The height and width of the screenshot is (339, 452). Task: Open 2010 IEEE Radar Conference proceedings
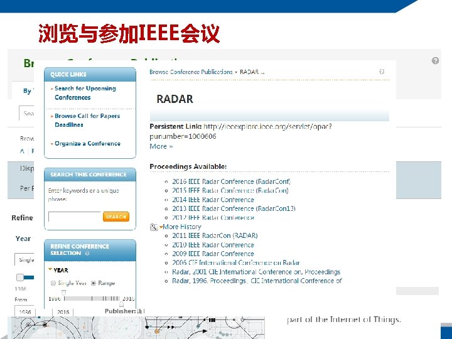tap(213, 245)
